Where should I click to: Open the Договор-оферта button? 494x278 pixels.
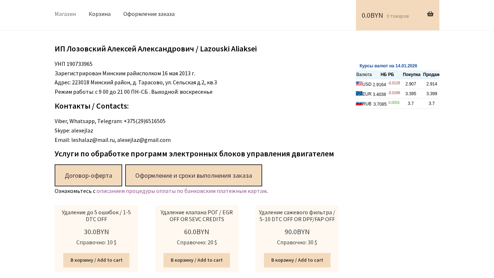(88, 176)
